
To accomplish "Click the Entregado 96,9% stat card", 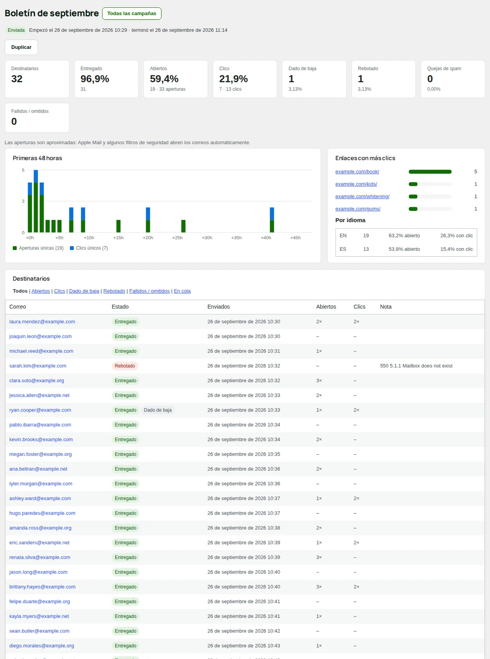I will point(106,79).
